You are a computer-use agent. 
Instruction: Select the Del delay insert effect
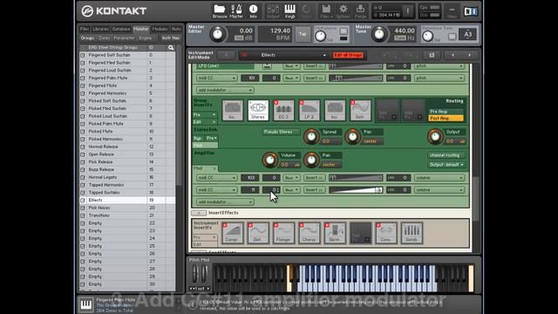pyautogui.click(x=258, y=233)
